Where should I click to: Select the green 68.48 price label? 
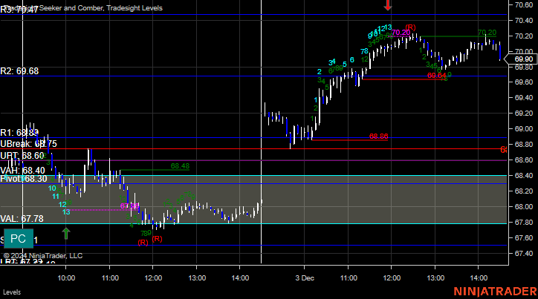(180, 166)
